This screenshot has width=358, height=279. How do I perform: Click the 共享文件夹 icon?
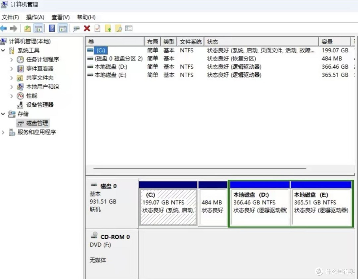pyautogui.click(x=20, y=78)
